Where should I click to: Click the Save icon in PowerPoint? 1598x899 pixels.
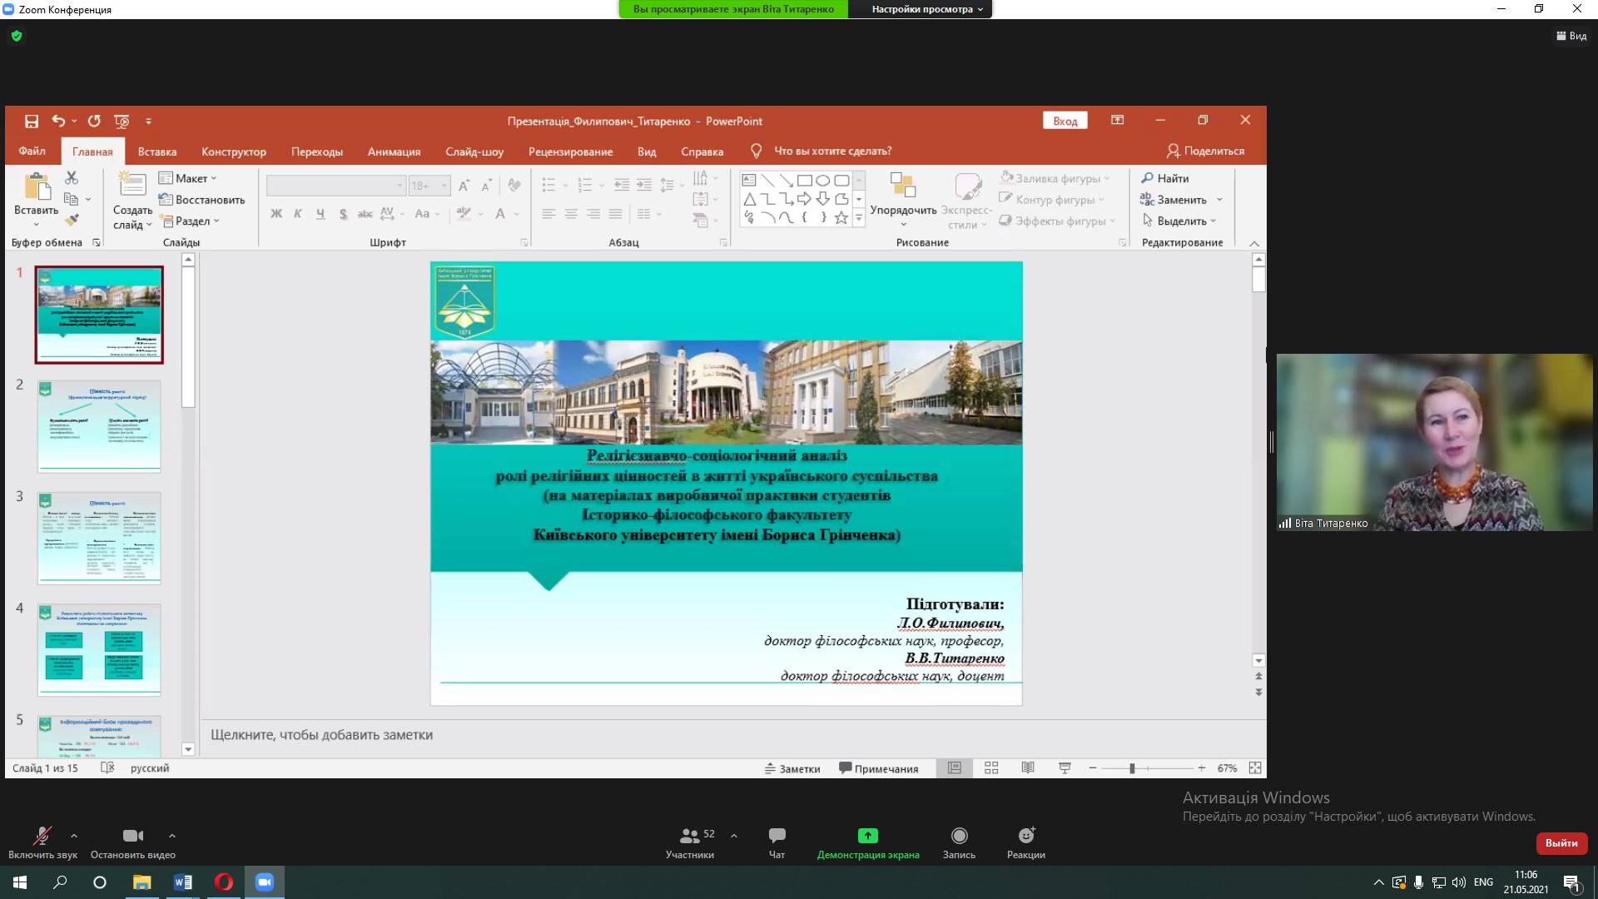pyautogui.click(x=32, y=122)
